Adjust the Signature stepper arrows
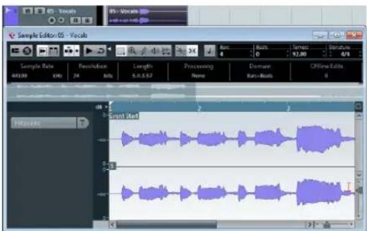The image size is (367, 231). click(360, 54)
